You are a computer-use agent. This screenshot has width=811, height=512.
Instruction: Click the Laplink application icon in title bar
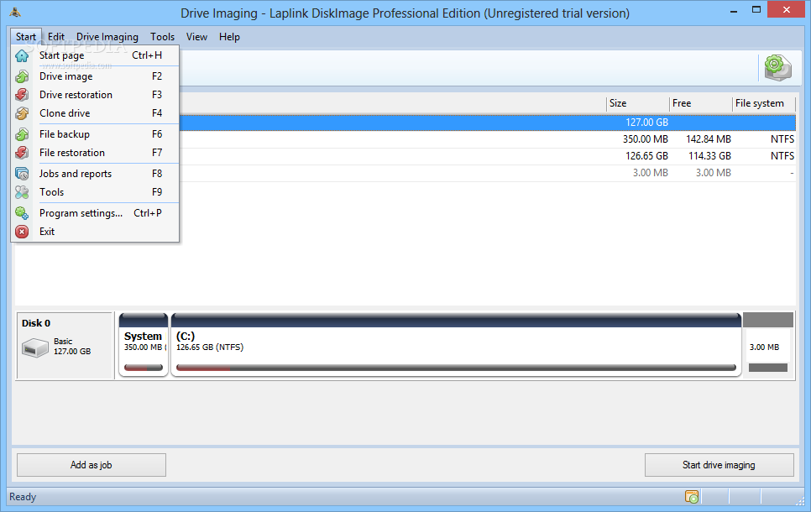[x=15, y=12]
